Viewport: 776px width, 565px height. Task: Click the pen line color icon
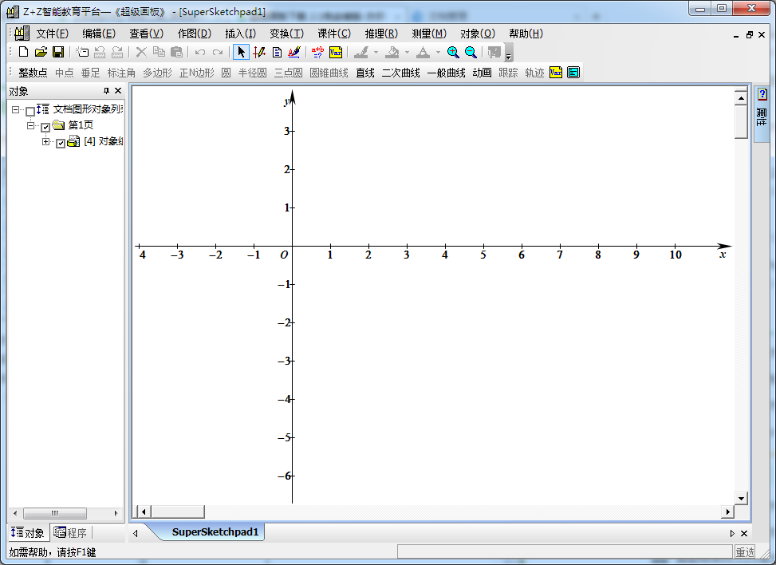click(x=361, y=52)
